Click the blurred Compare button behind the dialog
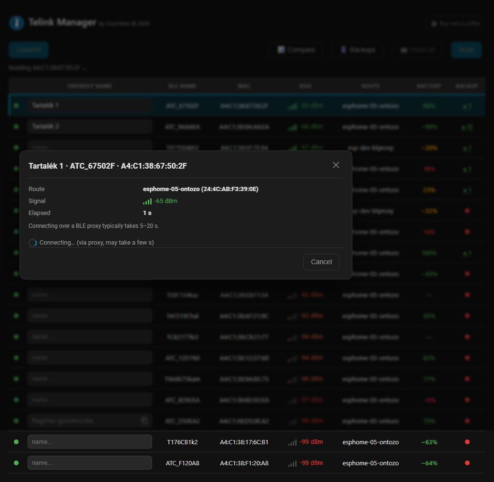The height and width of the screenshot is (482, 494). click(x=296, y=50)
